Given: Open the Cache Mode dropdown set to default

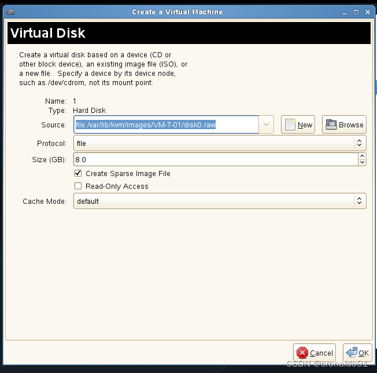Looking at the screenshot, I should point(220,201).
